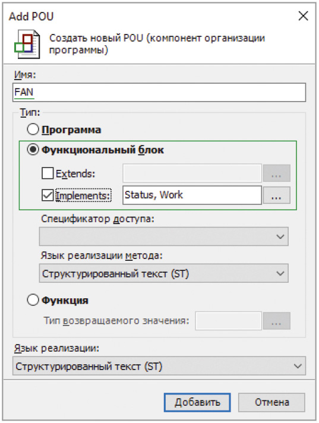319x423 pixels.
Task: Click the Implements label text
Action: point(83,195)
